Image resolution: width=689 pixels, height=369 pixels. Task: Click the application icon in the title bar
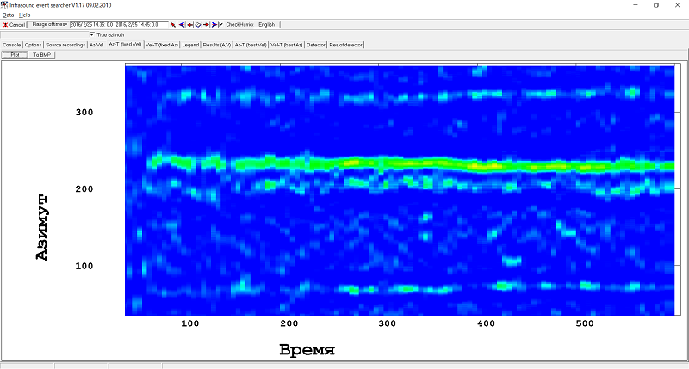tap(5, 5)
